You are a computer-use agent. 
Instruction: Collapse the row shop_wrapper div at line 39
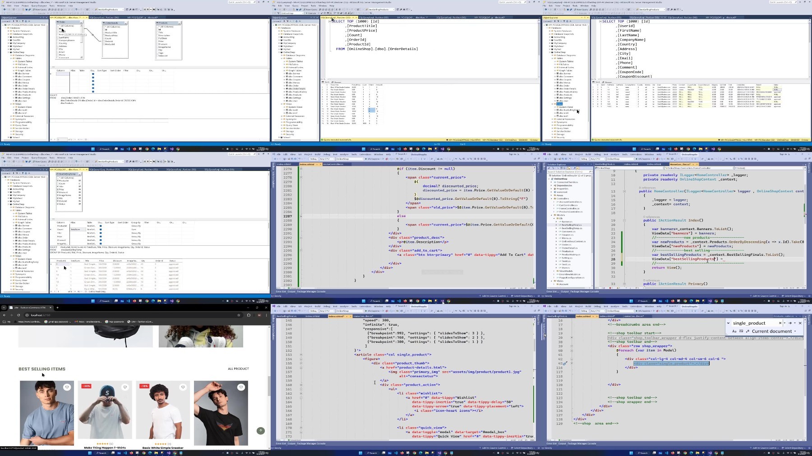point(572,346)
